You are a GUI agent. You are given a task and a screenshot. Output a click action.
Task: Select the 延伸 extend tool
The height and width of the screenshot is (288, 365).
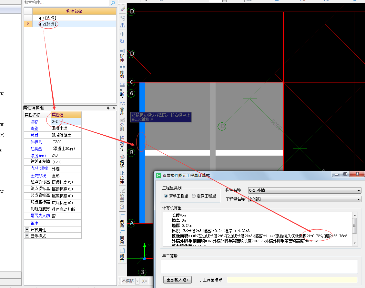click(x=122, y=55)
